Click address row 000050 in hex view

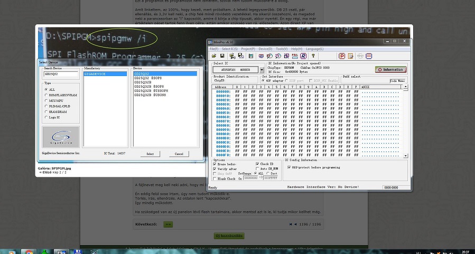pos(223,112)
